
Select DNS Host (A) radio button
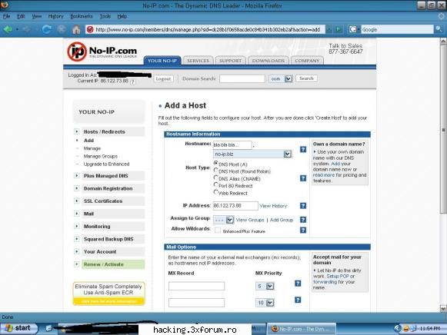pyautogui.click(x=215, y=164)
